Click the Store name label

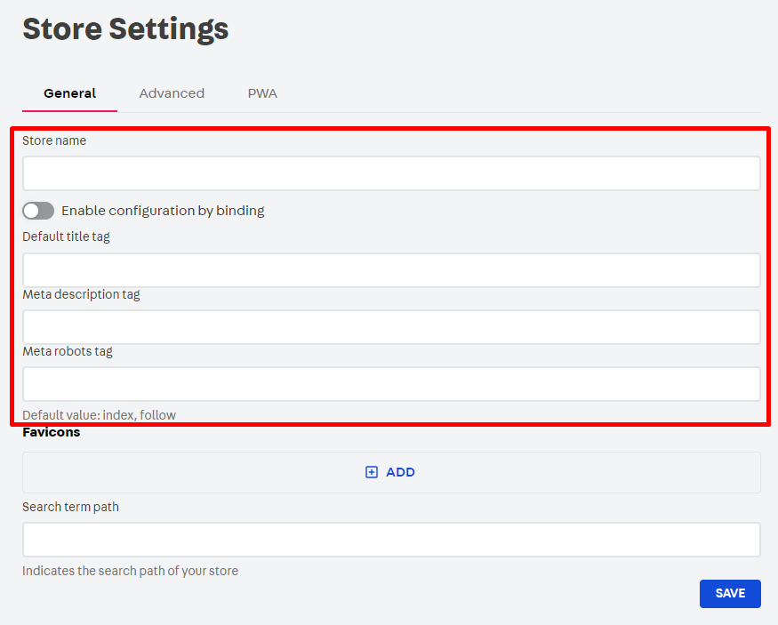(x=54, y=140)
